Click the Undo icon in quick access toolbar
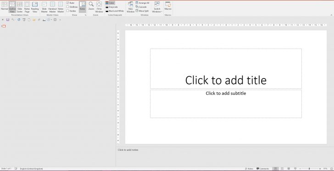 click(13, 20)
